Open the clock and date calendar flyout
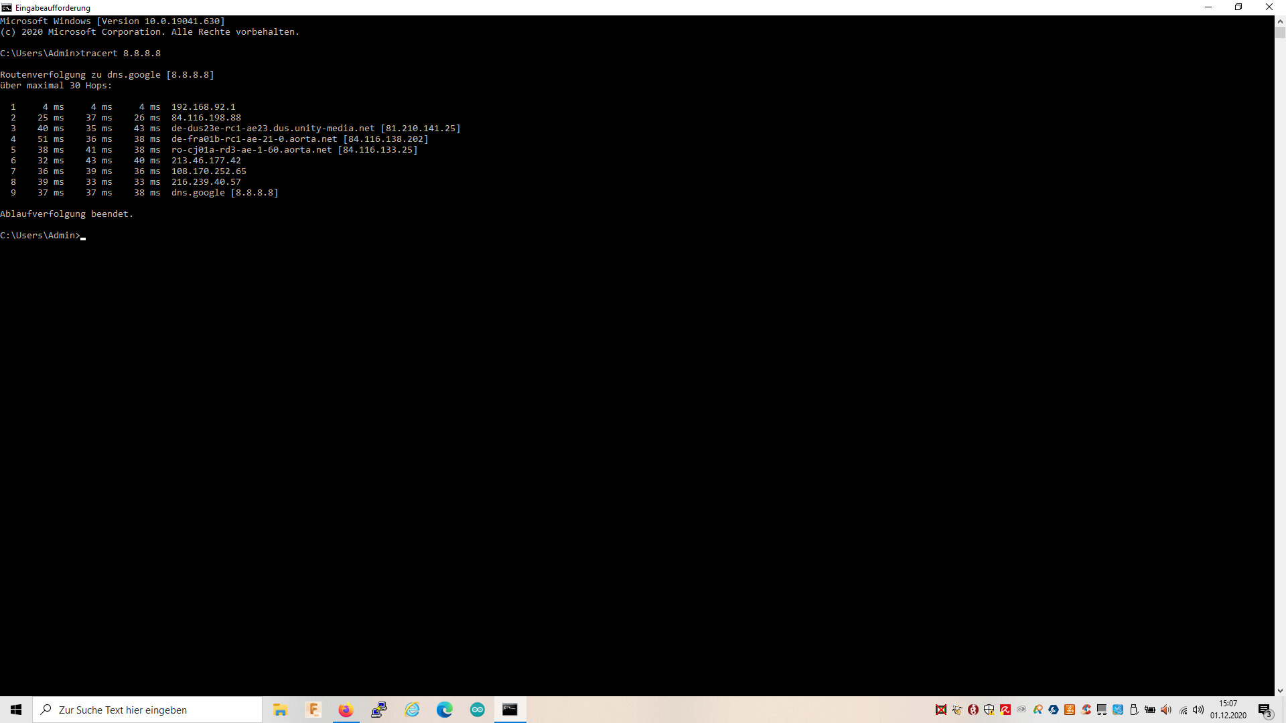1286x723 pixels. click(x=1228, y=710)
